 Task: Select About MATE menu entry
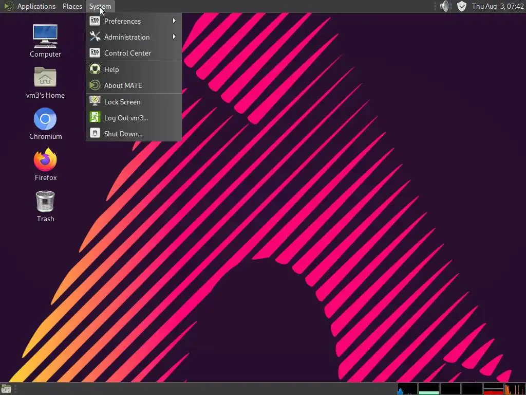(x=134, y=85)
